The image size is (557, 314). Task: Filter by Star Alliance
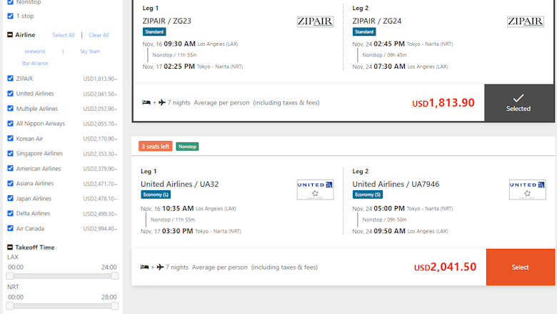click(x=35, y=63)
